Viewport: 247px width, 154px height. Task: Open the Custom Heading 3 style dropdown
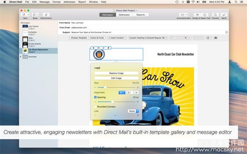(x=148, y=38)
